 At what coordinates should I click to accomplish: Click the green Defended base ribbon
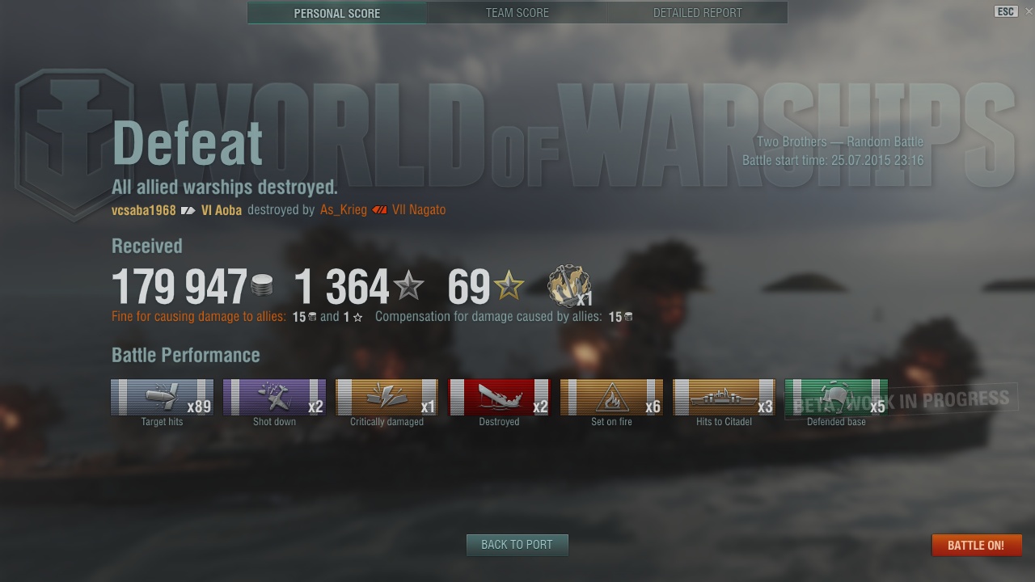tap(836, 397)
